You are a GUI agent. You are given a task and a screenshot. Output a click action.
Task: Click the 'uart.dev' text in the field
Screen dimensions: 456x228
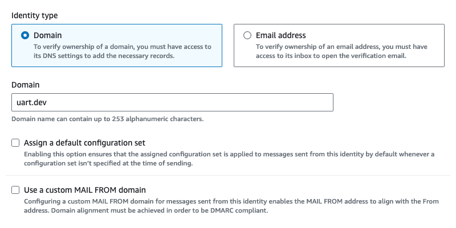point(30,102)
